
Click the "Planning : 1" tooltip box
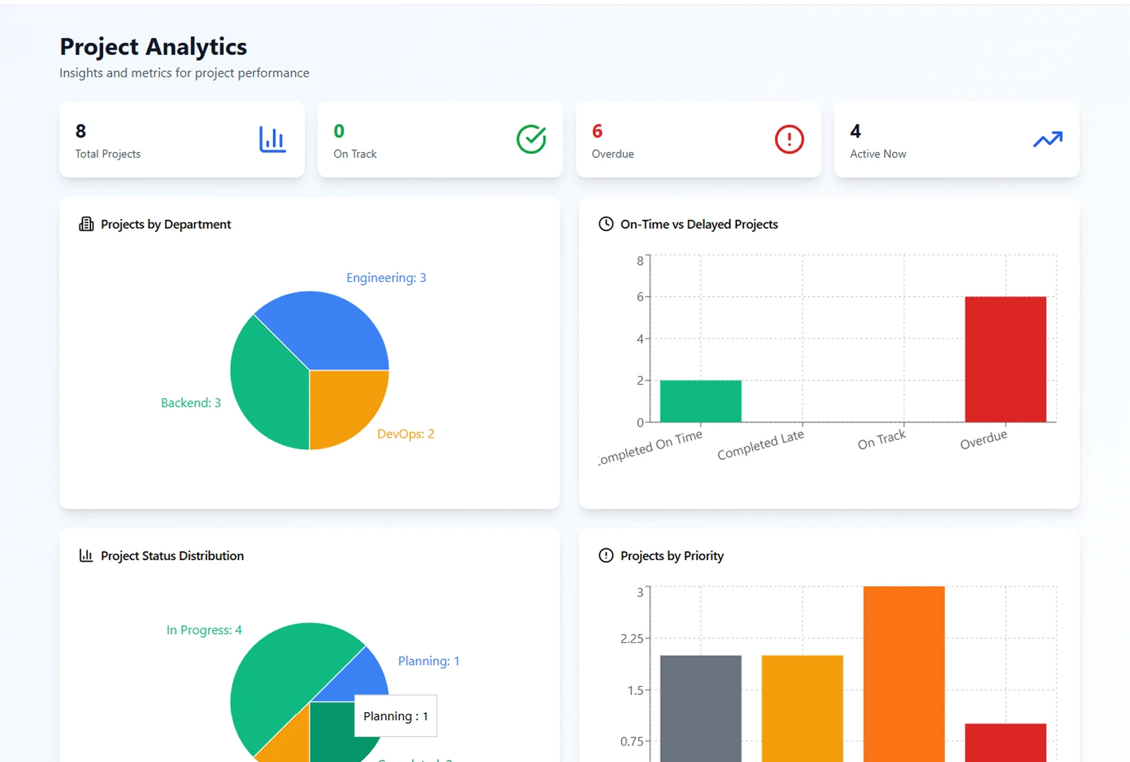[396, 716]
